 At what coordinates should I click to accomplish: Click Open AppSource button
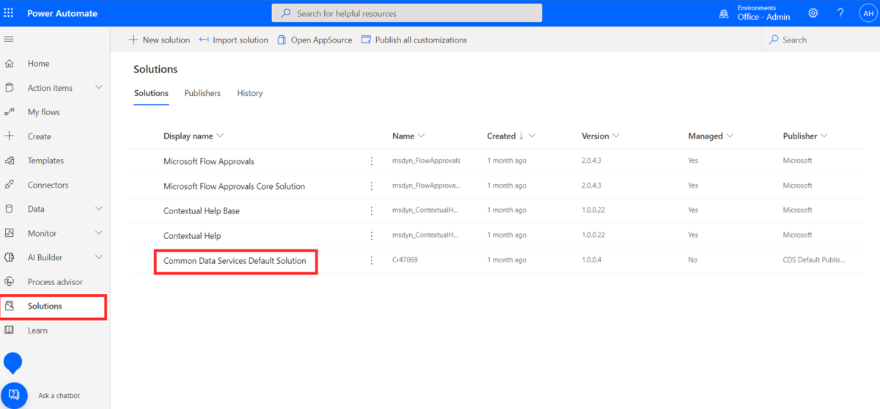pyautogui.click(x=315, y=40)
